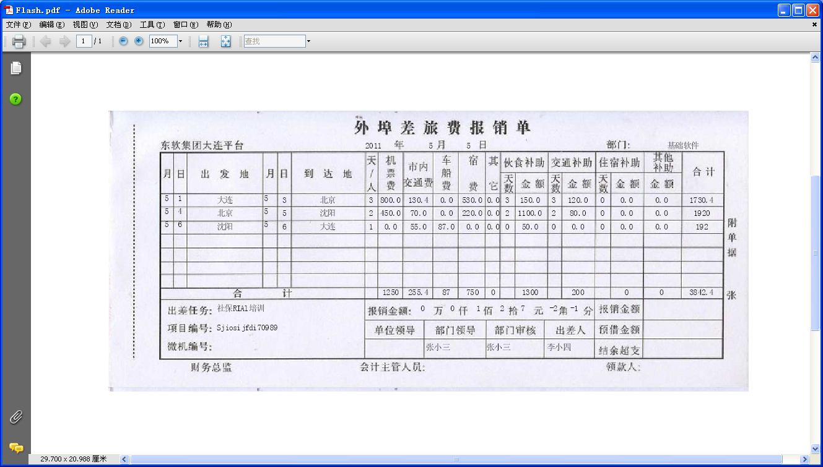Click the vertical scrollbar down arrow
This screenshot has height=467, width=823.
[816, 448]
